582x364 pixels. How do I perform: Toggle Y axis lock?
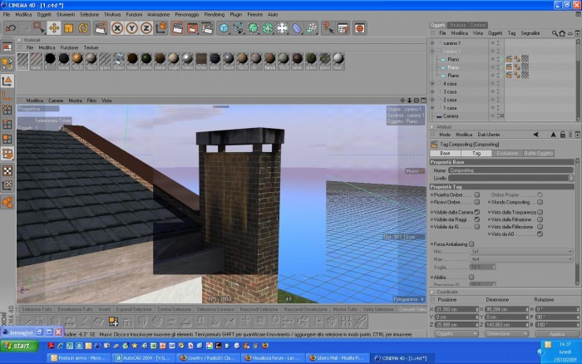(131, 28)
